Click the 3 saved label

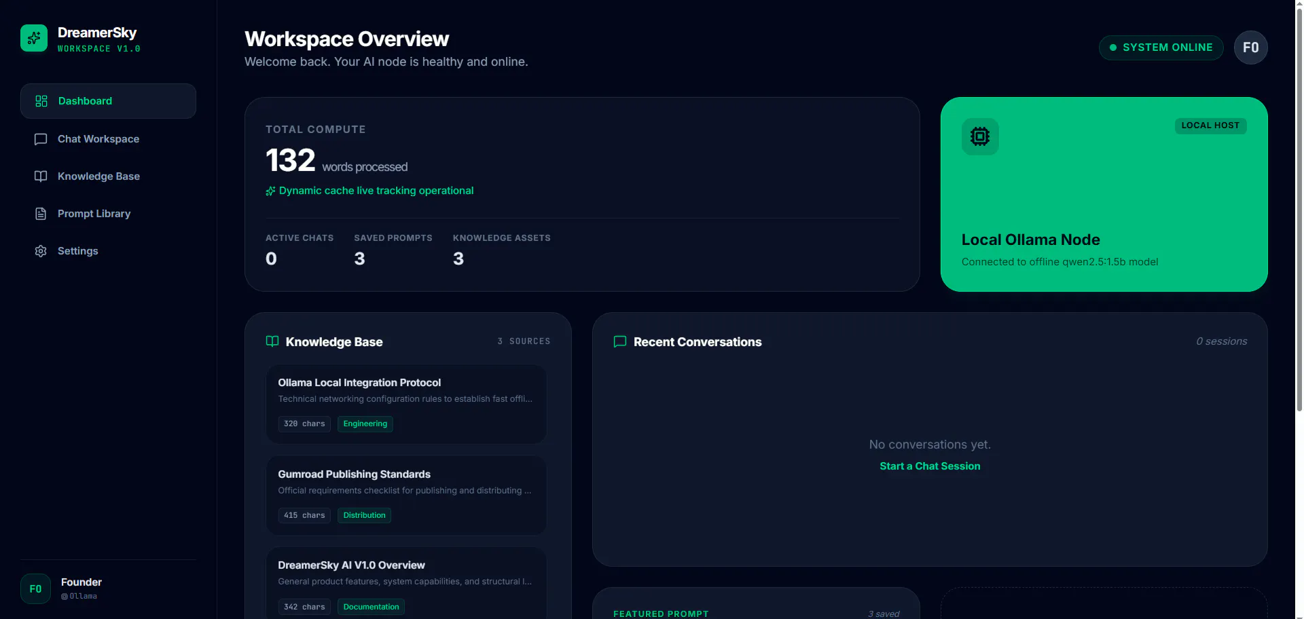pyautogui.click(x=884, y=614)
